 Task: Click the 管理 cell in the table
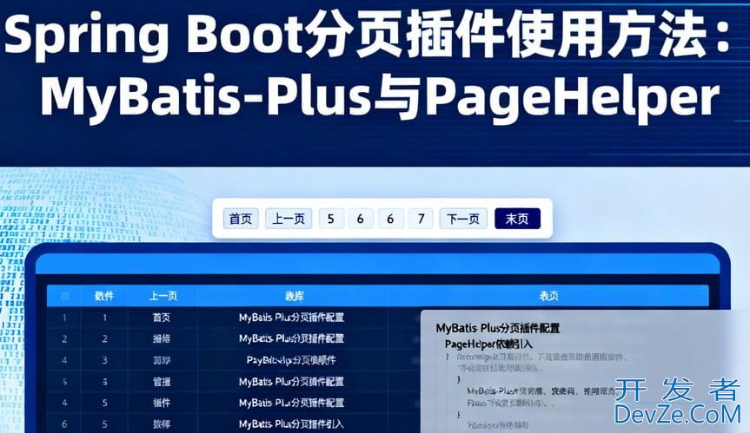click(161, 382)
